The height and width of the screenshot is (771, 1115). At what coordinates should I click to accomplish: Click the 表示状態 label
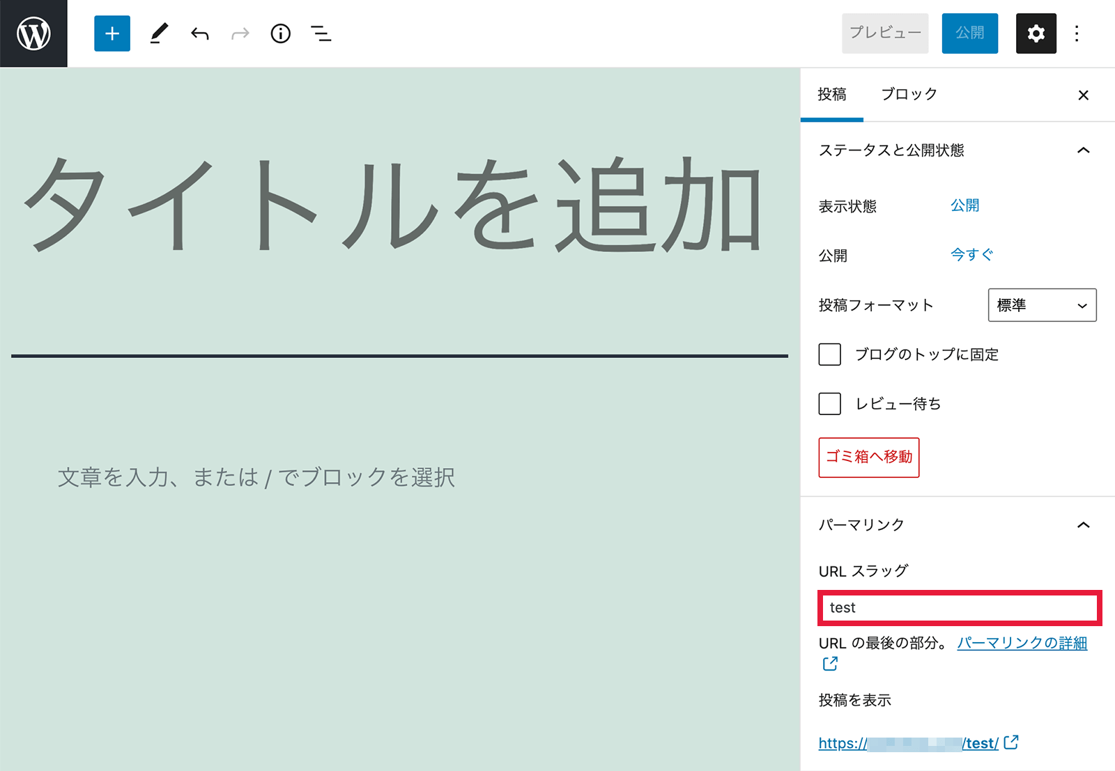pos(847,207)
